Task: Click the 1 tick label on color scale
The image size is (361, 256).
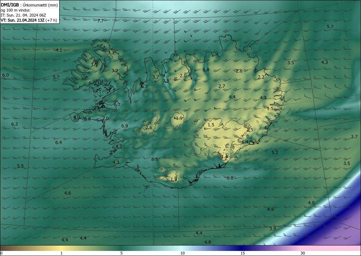Action: tap(61, 253)
